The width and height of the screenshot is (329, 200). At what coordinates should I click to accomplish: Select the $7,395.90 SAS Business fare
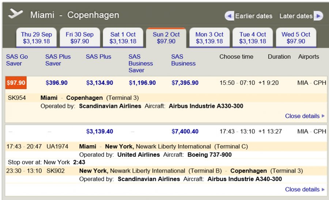pyautogui.click(x=185, y=83)
